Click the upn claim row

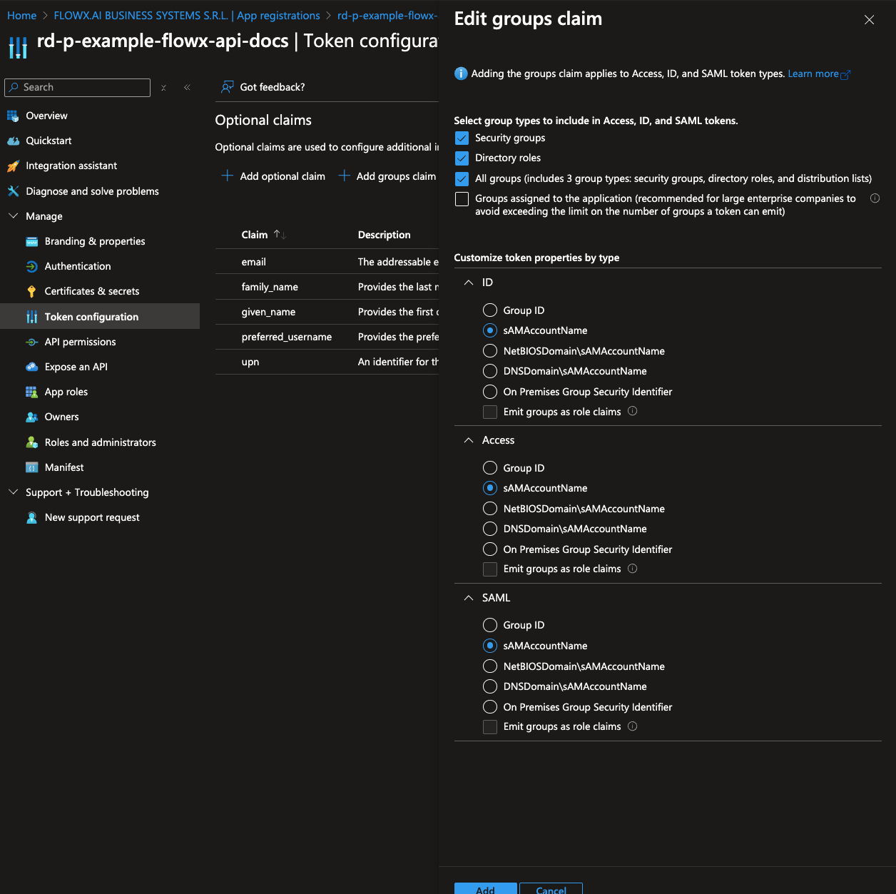(x=327, y=362)
